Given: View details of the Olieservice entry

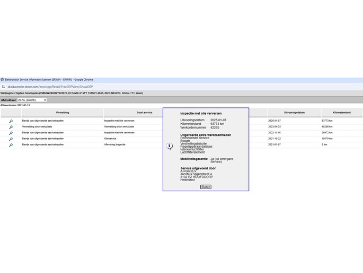Looking at the screenshot, I should (x=11, y=139).
